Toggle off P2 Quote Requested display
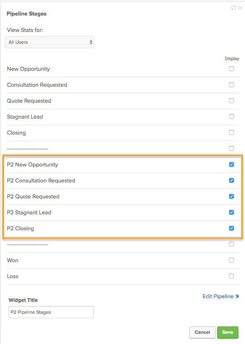This screenshot has height=344, width=245. tap(231, 196)
